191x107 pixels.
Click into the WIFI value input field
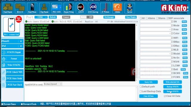click(x=155, y=38)
